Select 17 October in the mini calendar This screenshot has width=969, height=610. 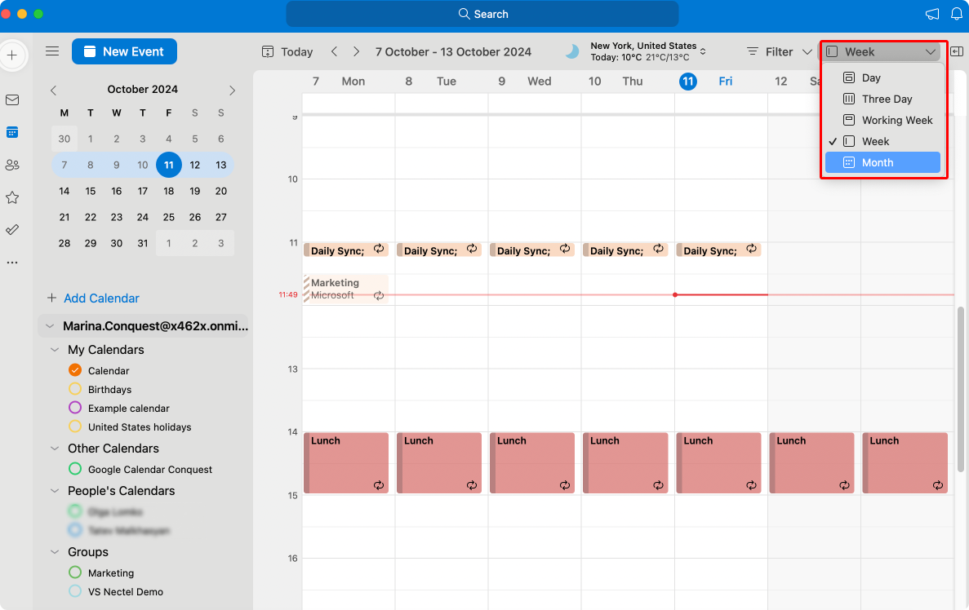(x=143, y=191)
